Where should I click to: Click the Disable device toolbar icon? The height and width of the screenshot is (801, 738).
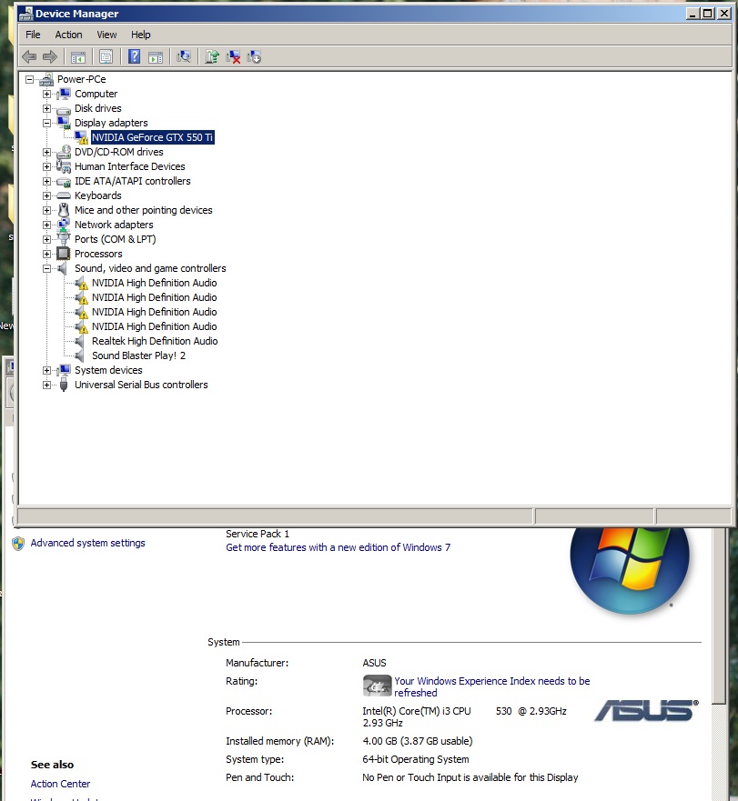254,56
